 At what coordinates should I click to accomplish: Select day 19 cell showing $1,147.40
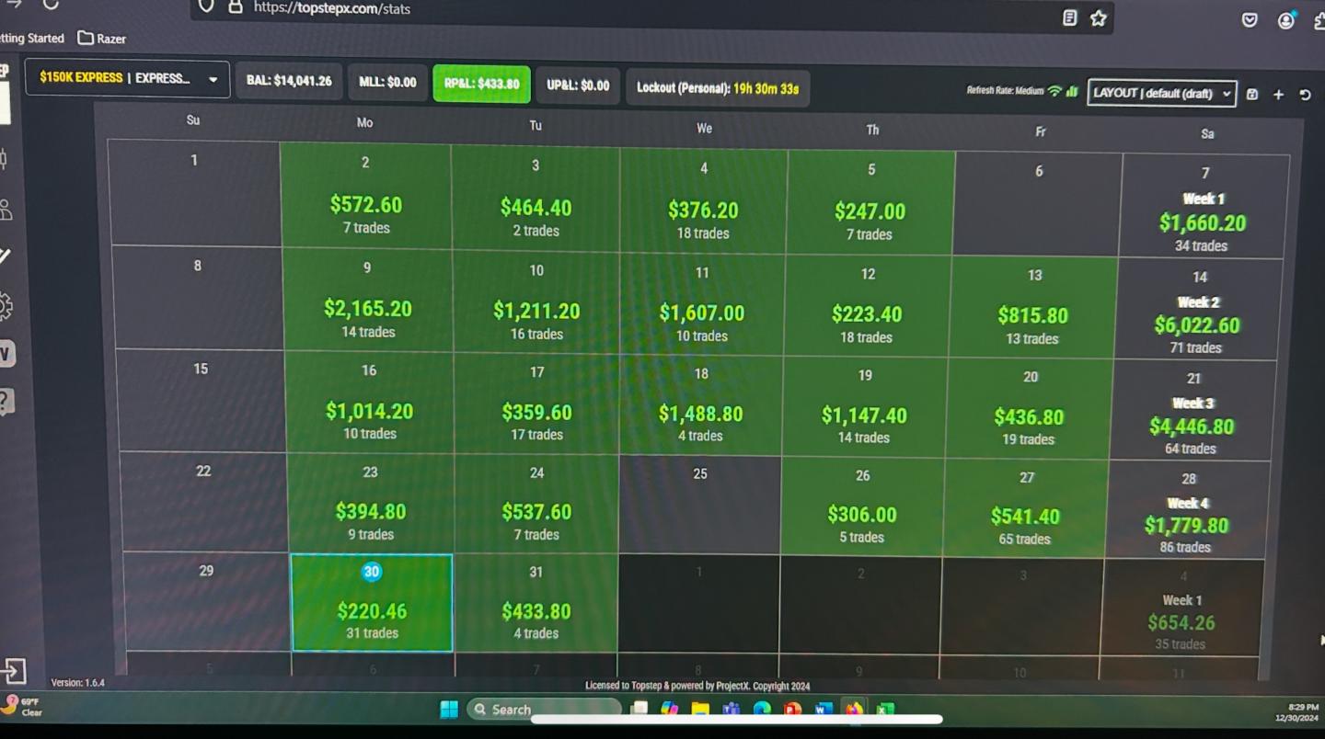(x=864, y=407)
